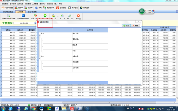
Task: Click the blue question-mark 帮助 toolbar icon
Action: point(36,8)
